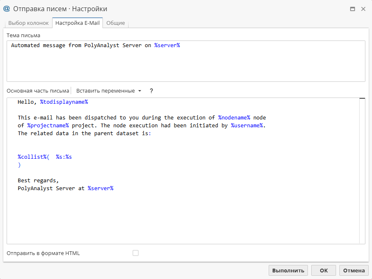The width and height of the screenshot is (372, 279).
Task: Maximize the settings dialog window
Action: [353, 9]
